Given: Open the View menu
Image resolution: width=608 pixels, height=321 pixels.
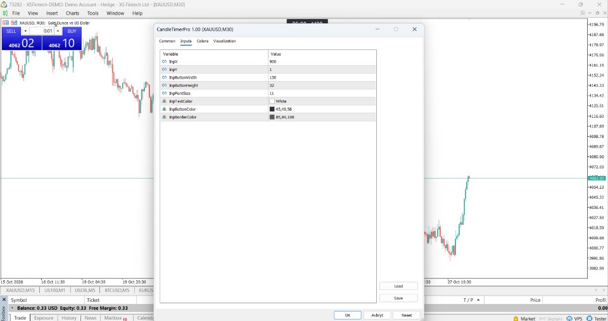Looking at the screenshot, I should click(33, 13).
